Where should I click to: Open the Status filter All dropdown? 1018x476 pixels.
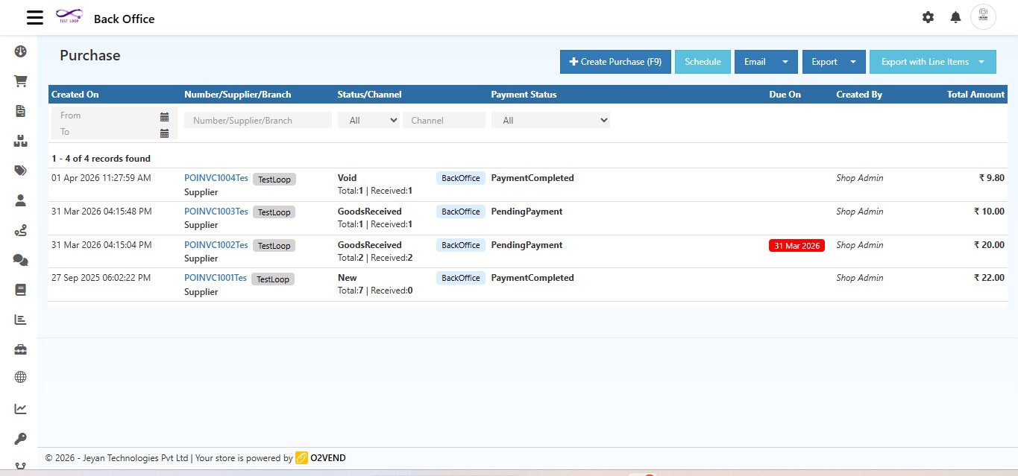coord(368,119)
